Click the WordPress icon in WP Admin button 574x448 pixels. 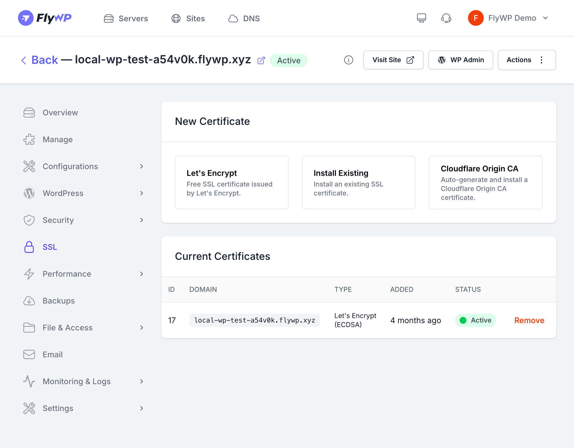[442, 60]
